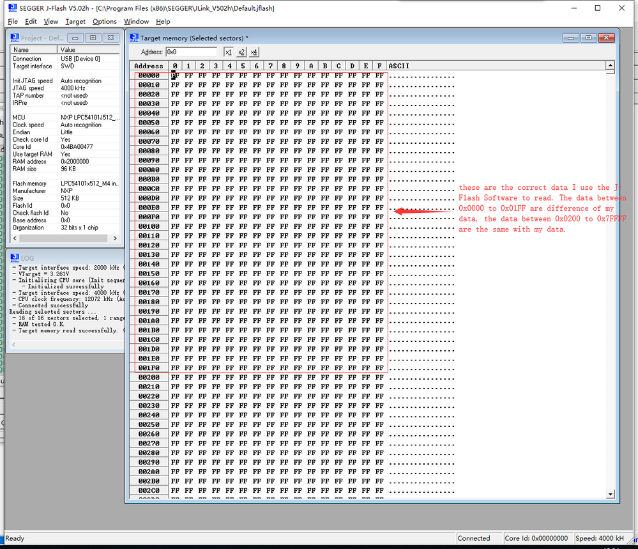Select address row 001F0
Viewport: 638px width, 549px height.
pos(149,368)
